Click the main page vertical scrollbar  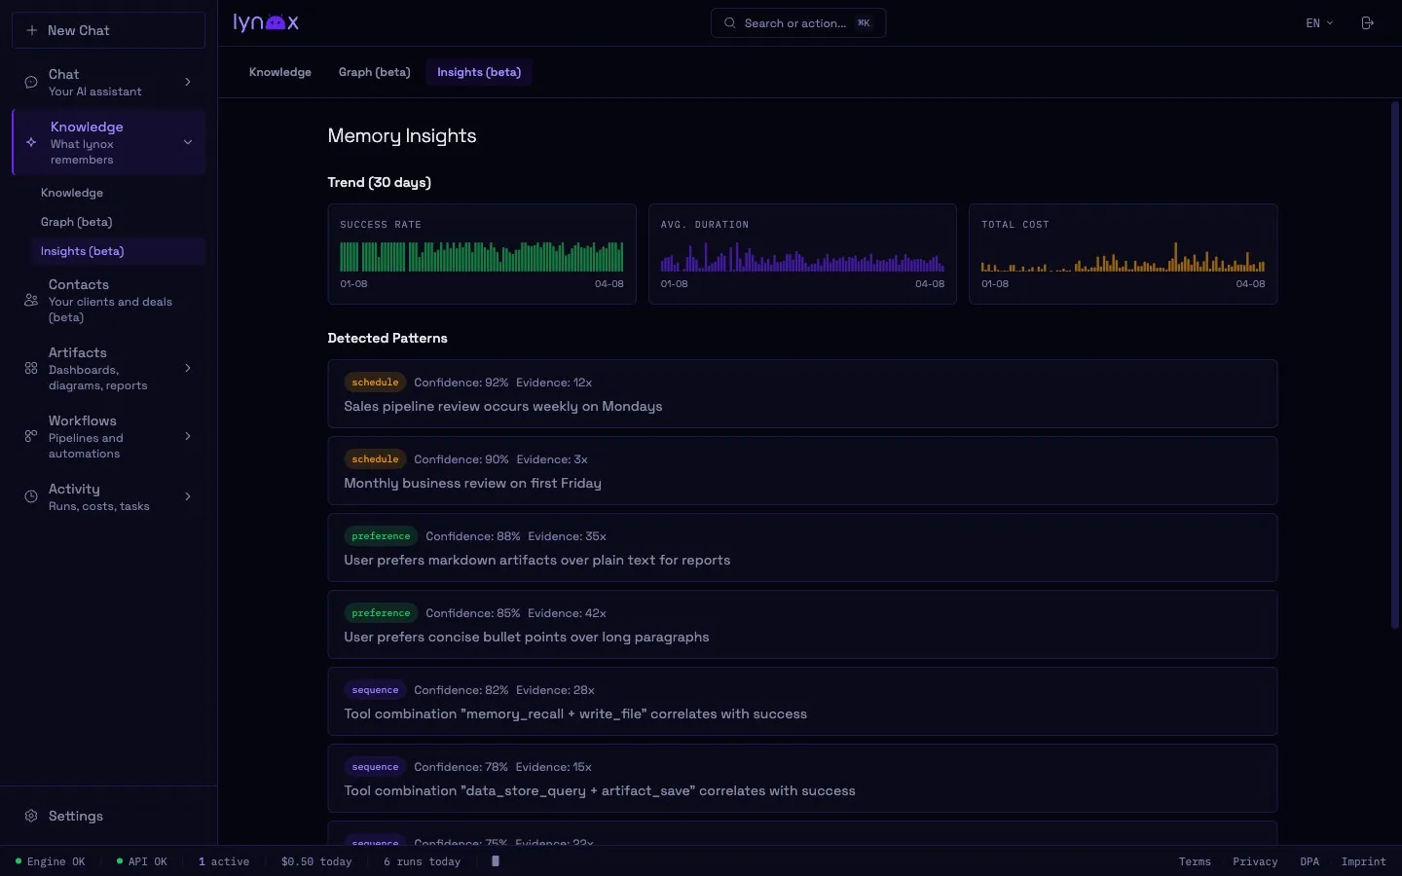click(x=1394, y=365)
